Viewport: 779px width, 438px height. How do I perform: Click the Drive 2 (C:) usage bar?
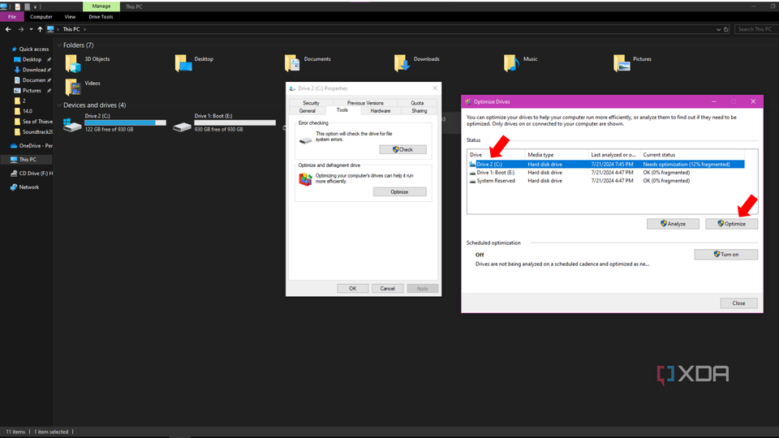point(125,122)
